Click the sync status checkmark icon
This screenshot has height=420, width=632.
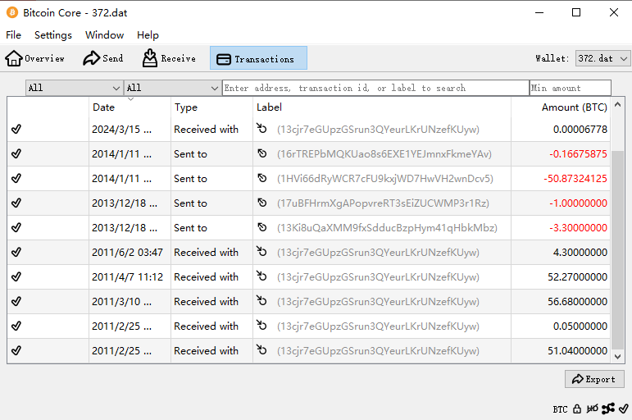click(623, 409)
